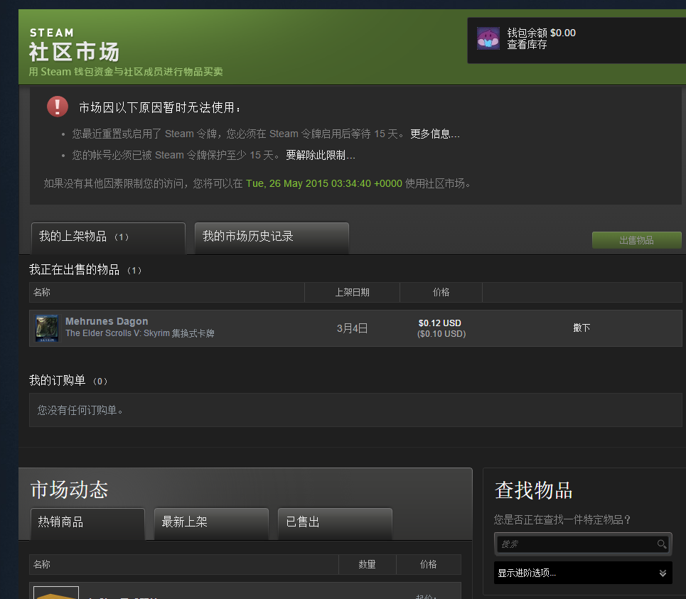
Task: Click the inventory avatar icon near wallet balance
Action: click(488, 40)
